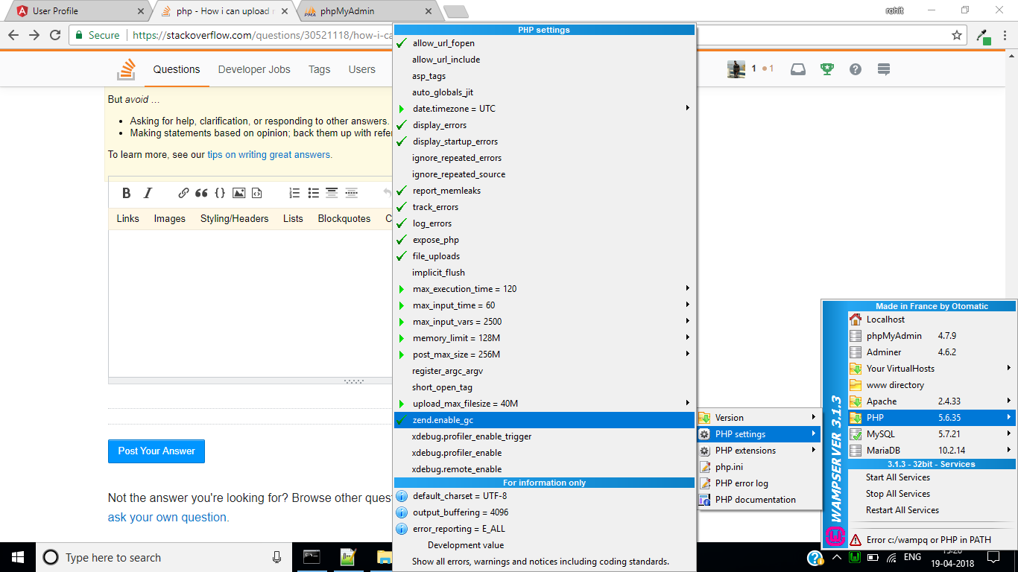Follow the ask your own question link
1018x572 pixels.
click(168, 517)
